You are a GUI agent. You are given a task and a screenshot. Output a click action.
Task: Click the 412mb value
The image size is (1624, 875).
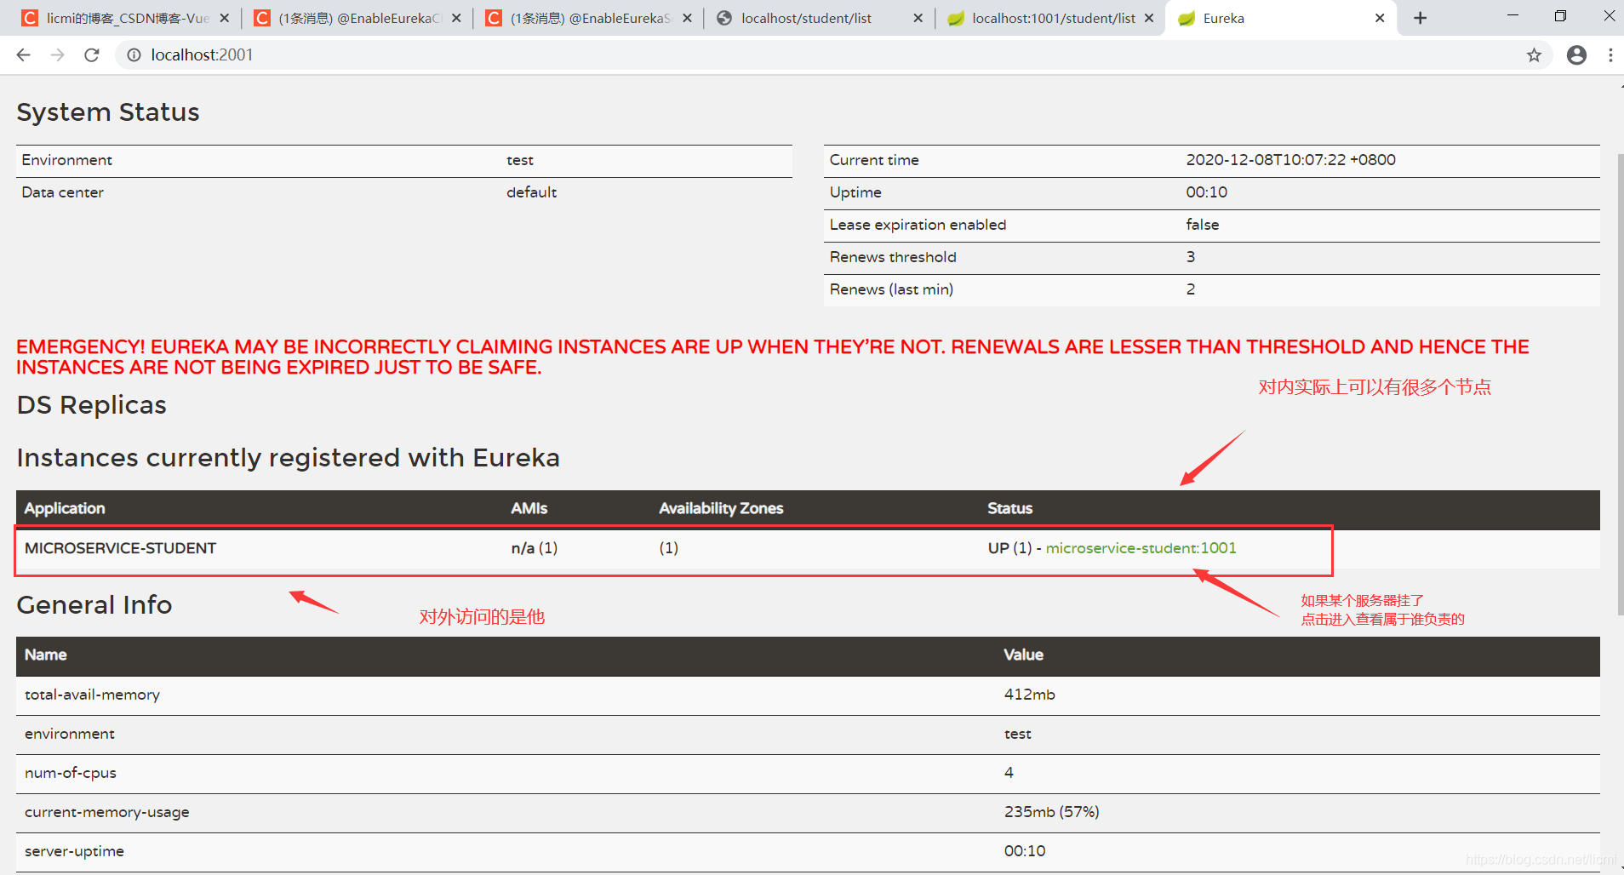(1029, 695)
